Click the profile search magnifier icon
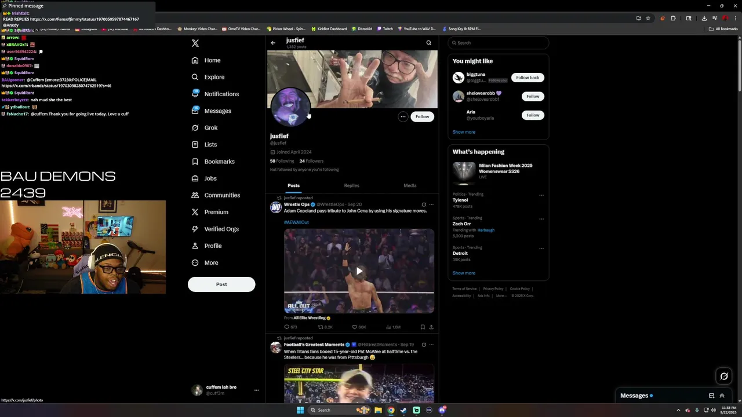The image size is (742, 417). (x=429, y=43)
